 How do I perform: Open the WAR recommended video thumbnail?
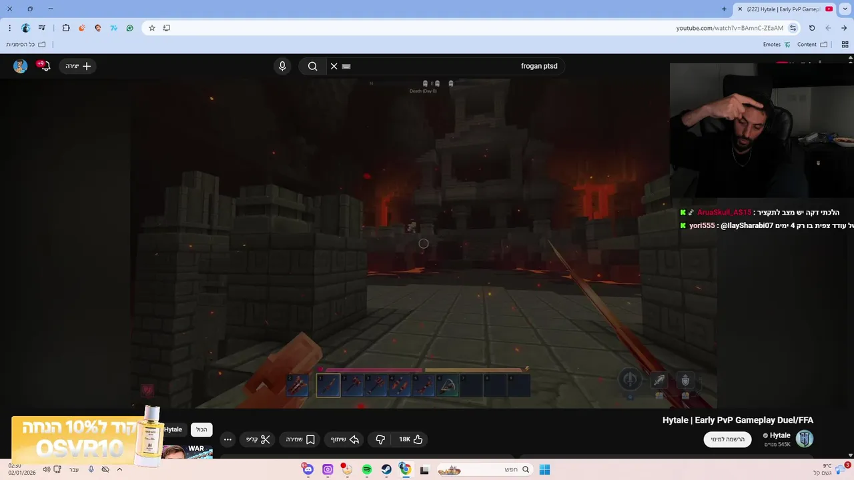click(187, 451)
